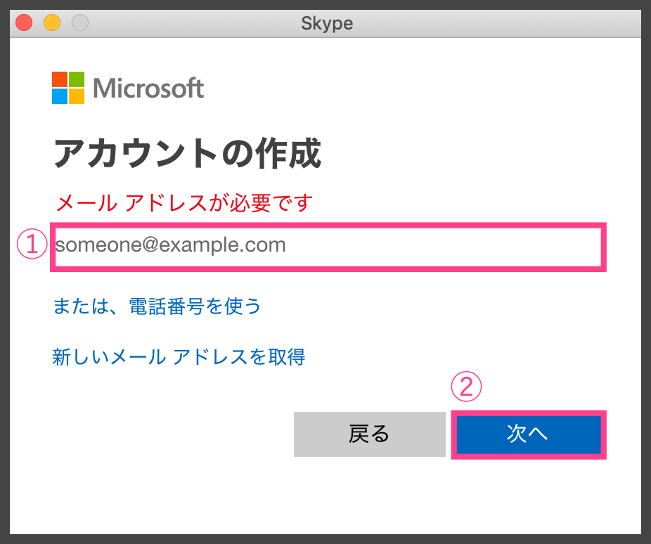Click the gray 戻る button
This screenshot has height=544, width=651.
point(370,434)
